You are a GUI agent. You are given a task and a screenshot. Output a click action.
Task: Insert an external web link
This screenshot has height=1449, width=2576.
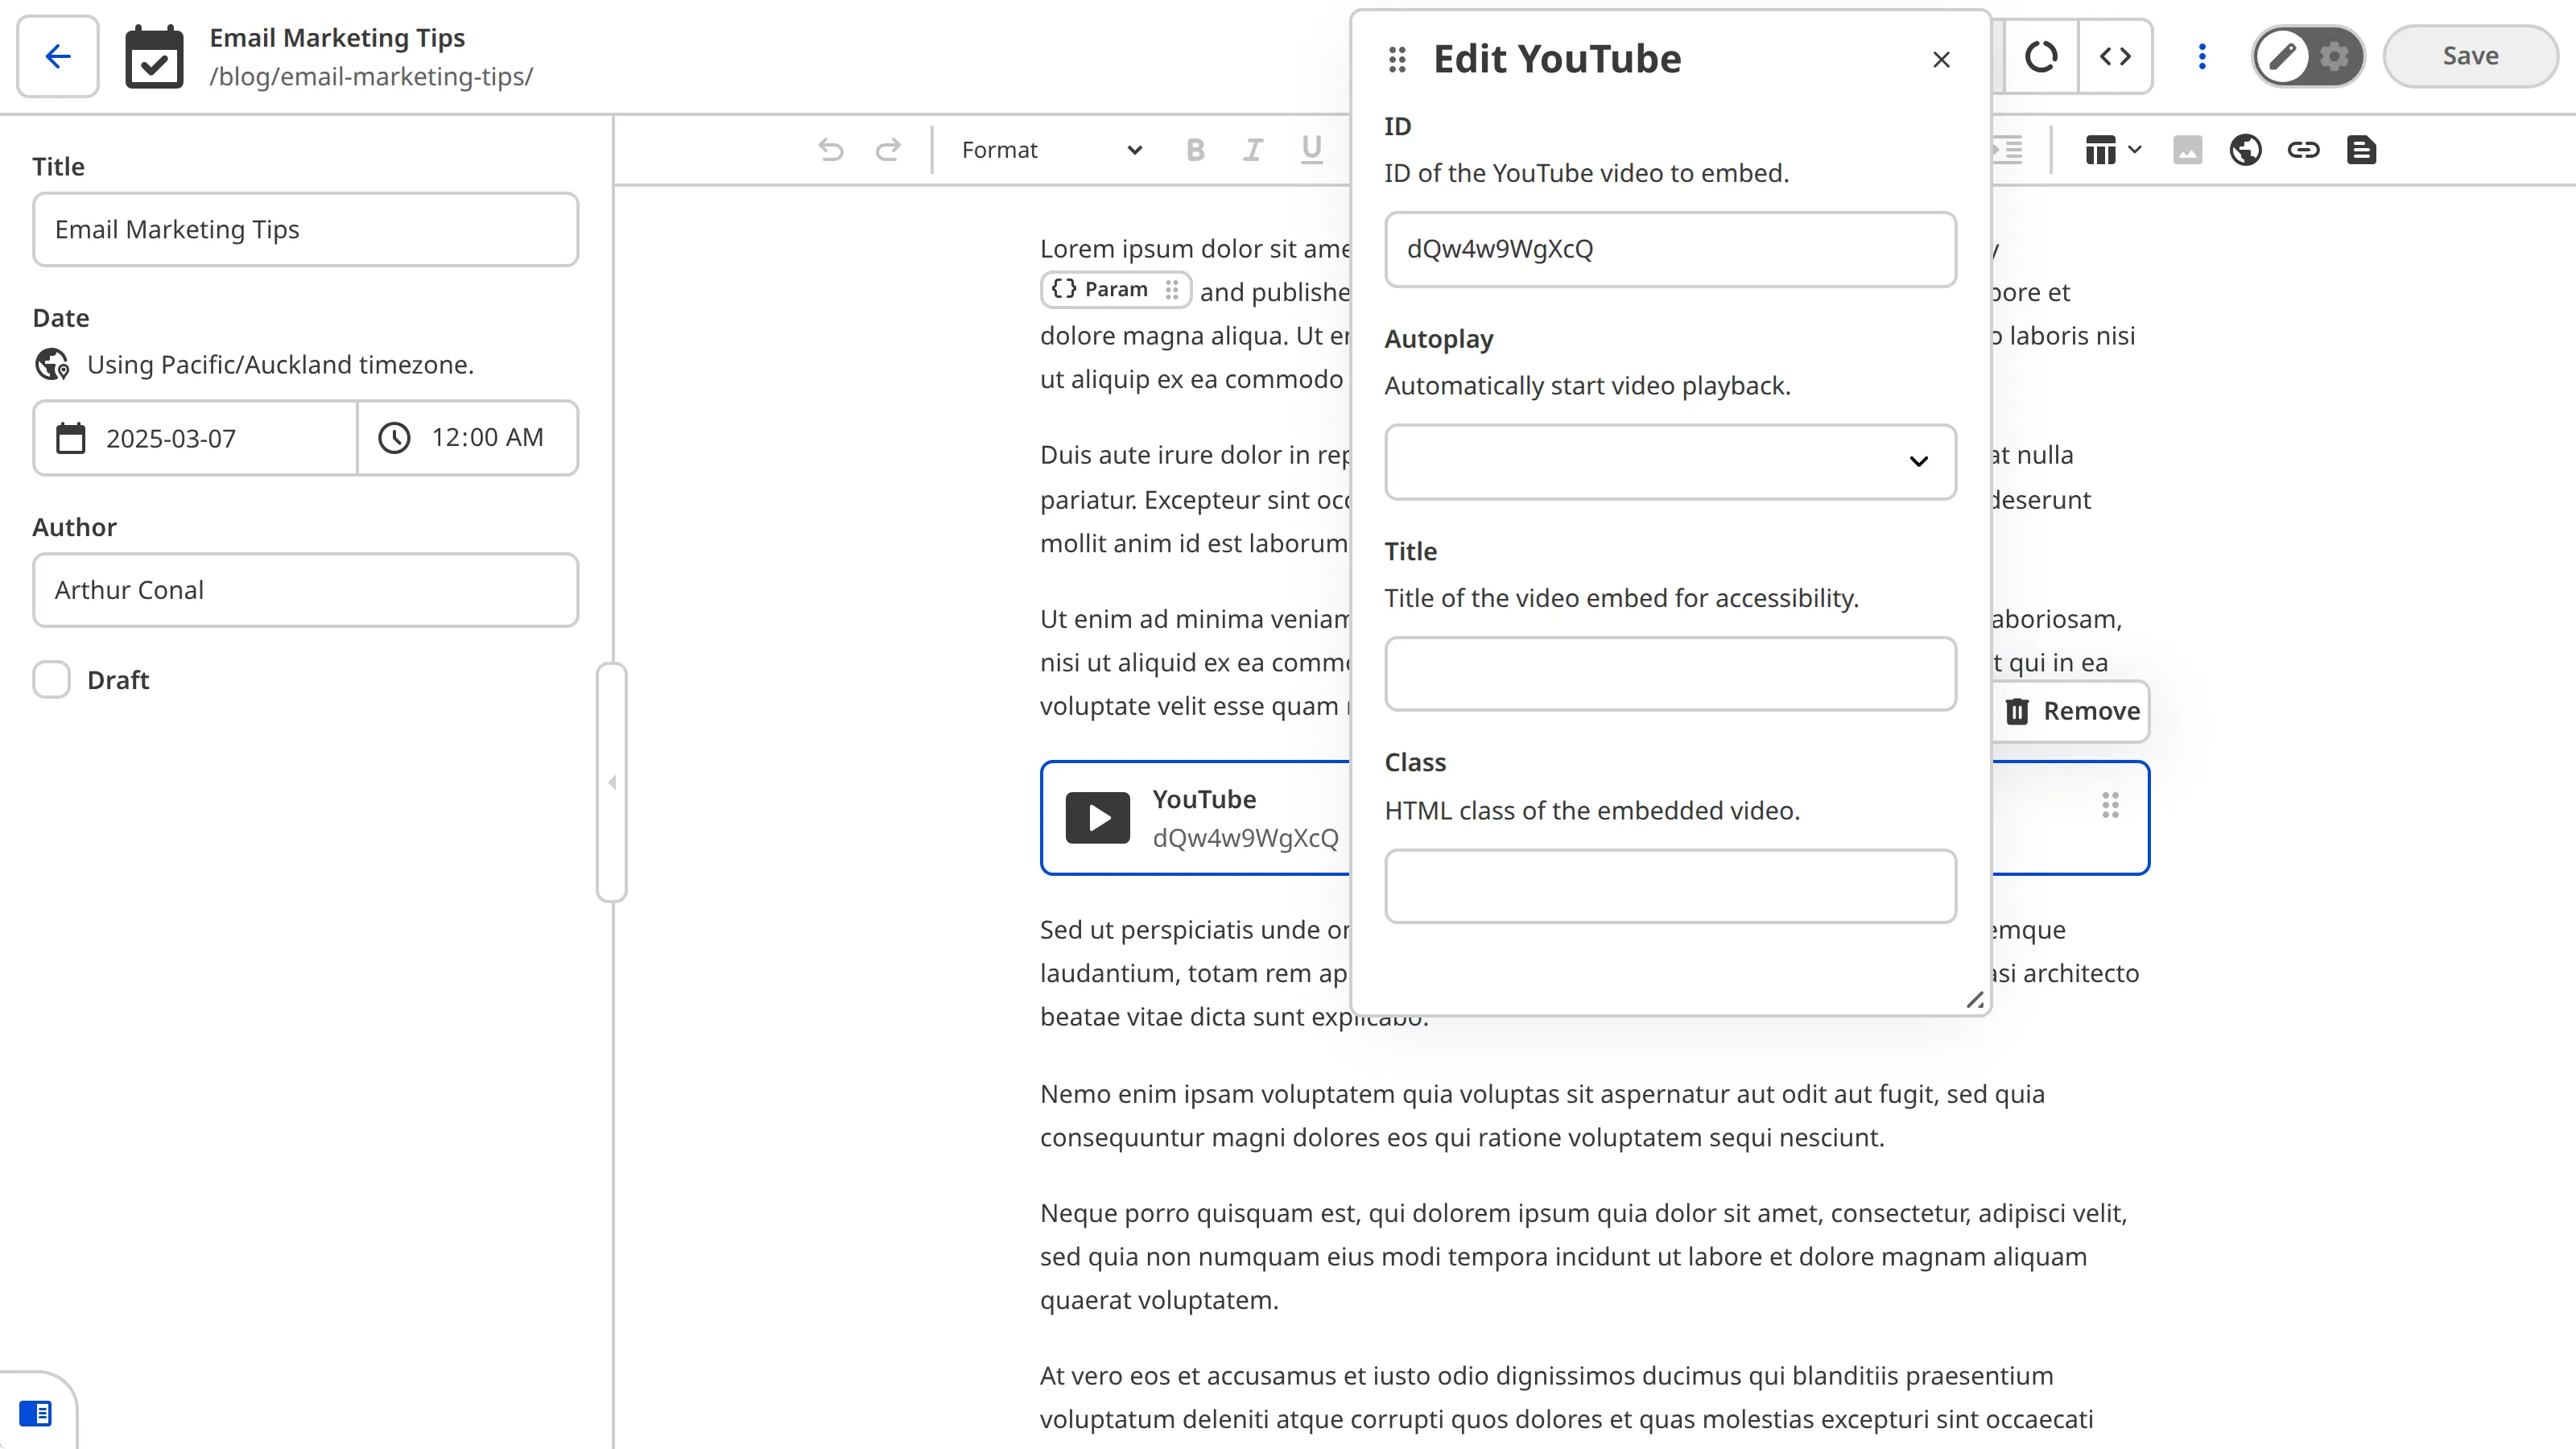(2246, 150)
